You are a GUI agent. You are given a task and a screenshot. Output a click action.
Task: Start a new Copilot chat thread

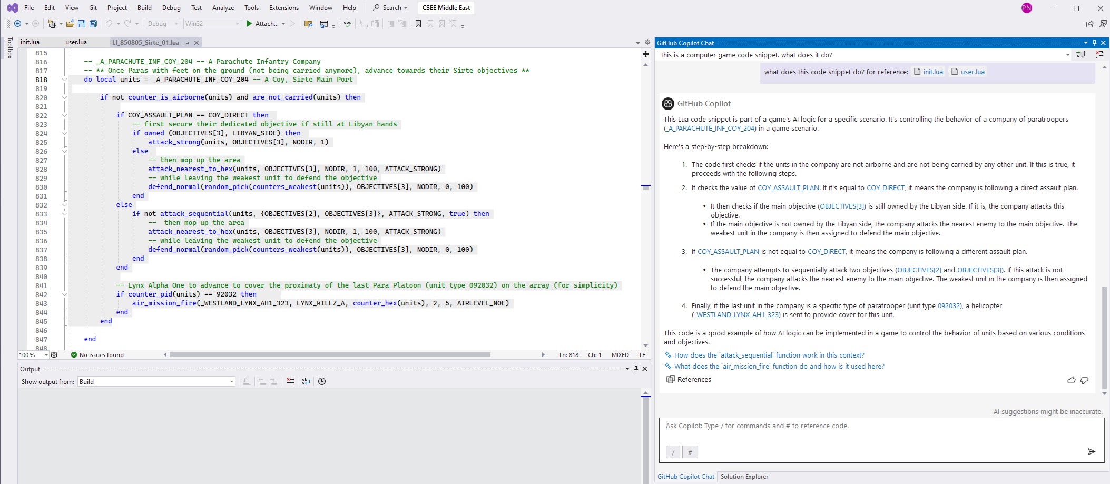pos(1081,55)
